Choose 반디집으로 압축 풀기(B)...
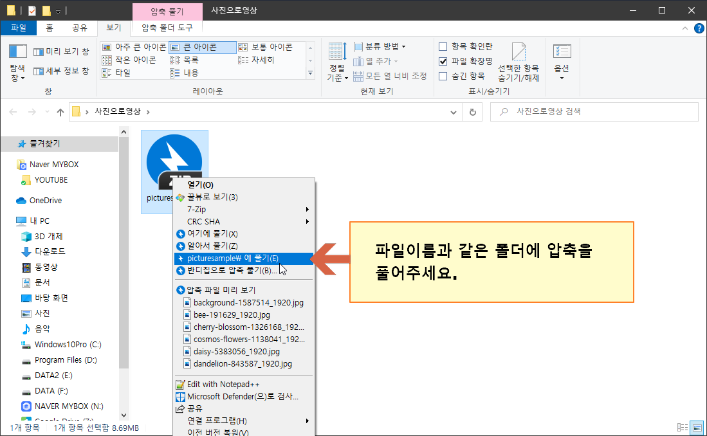 point(243,271)
